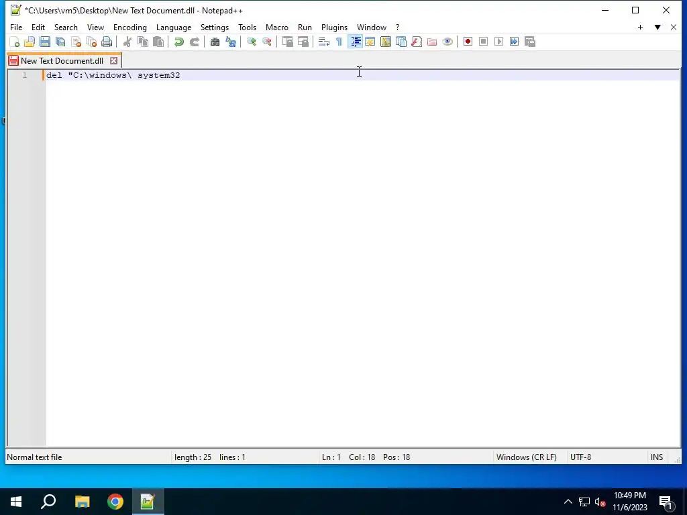Screen dimensions: 687x515
Task: Open the user-defined language dialog icon
Action: tap(370, 42)
